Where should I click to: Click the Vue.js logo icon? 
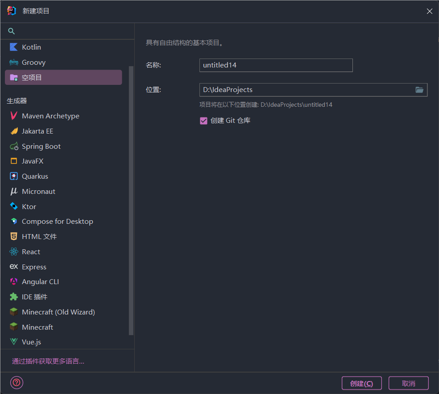coord(14,342)
